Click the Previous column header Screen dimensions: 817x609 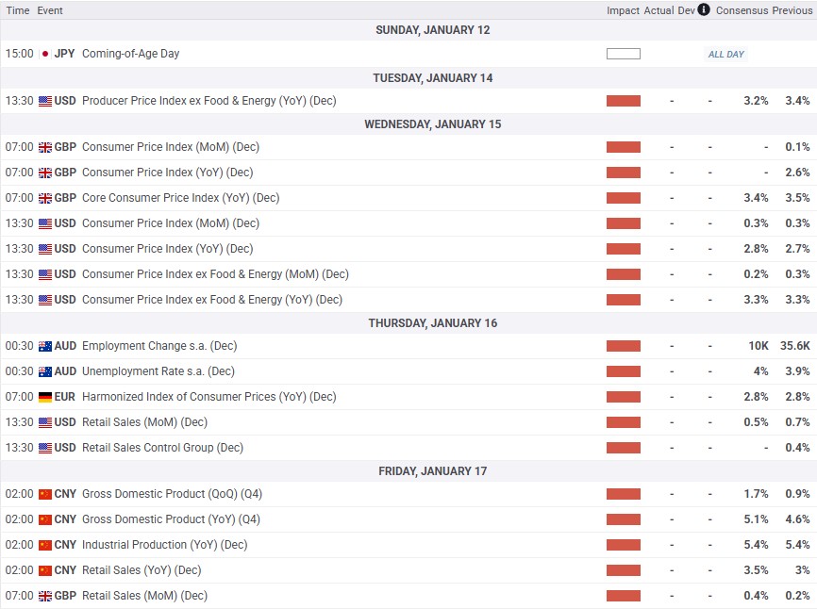(792, 10)
